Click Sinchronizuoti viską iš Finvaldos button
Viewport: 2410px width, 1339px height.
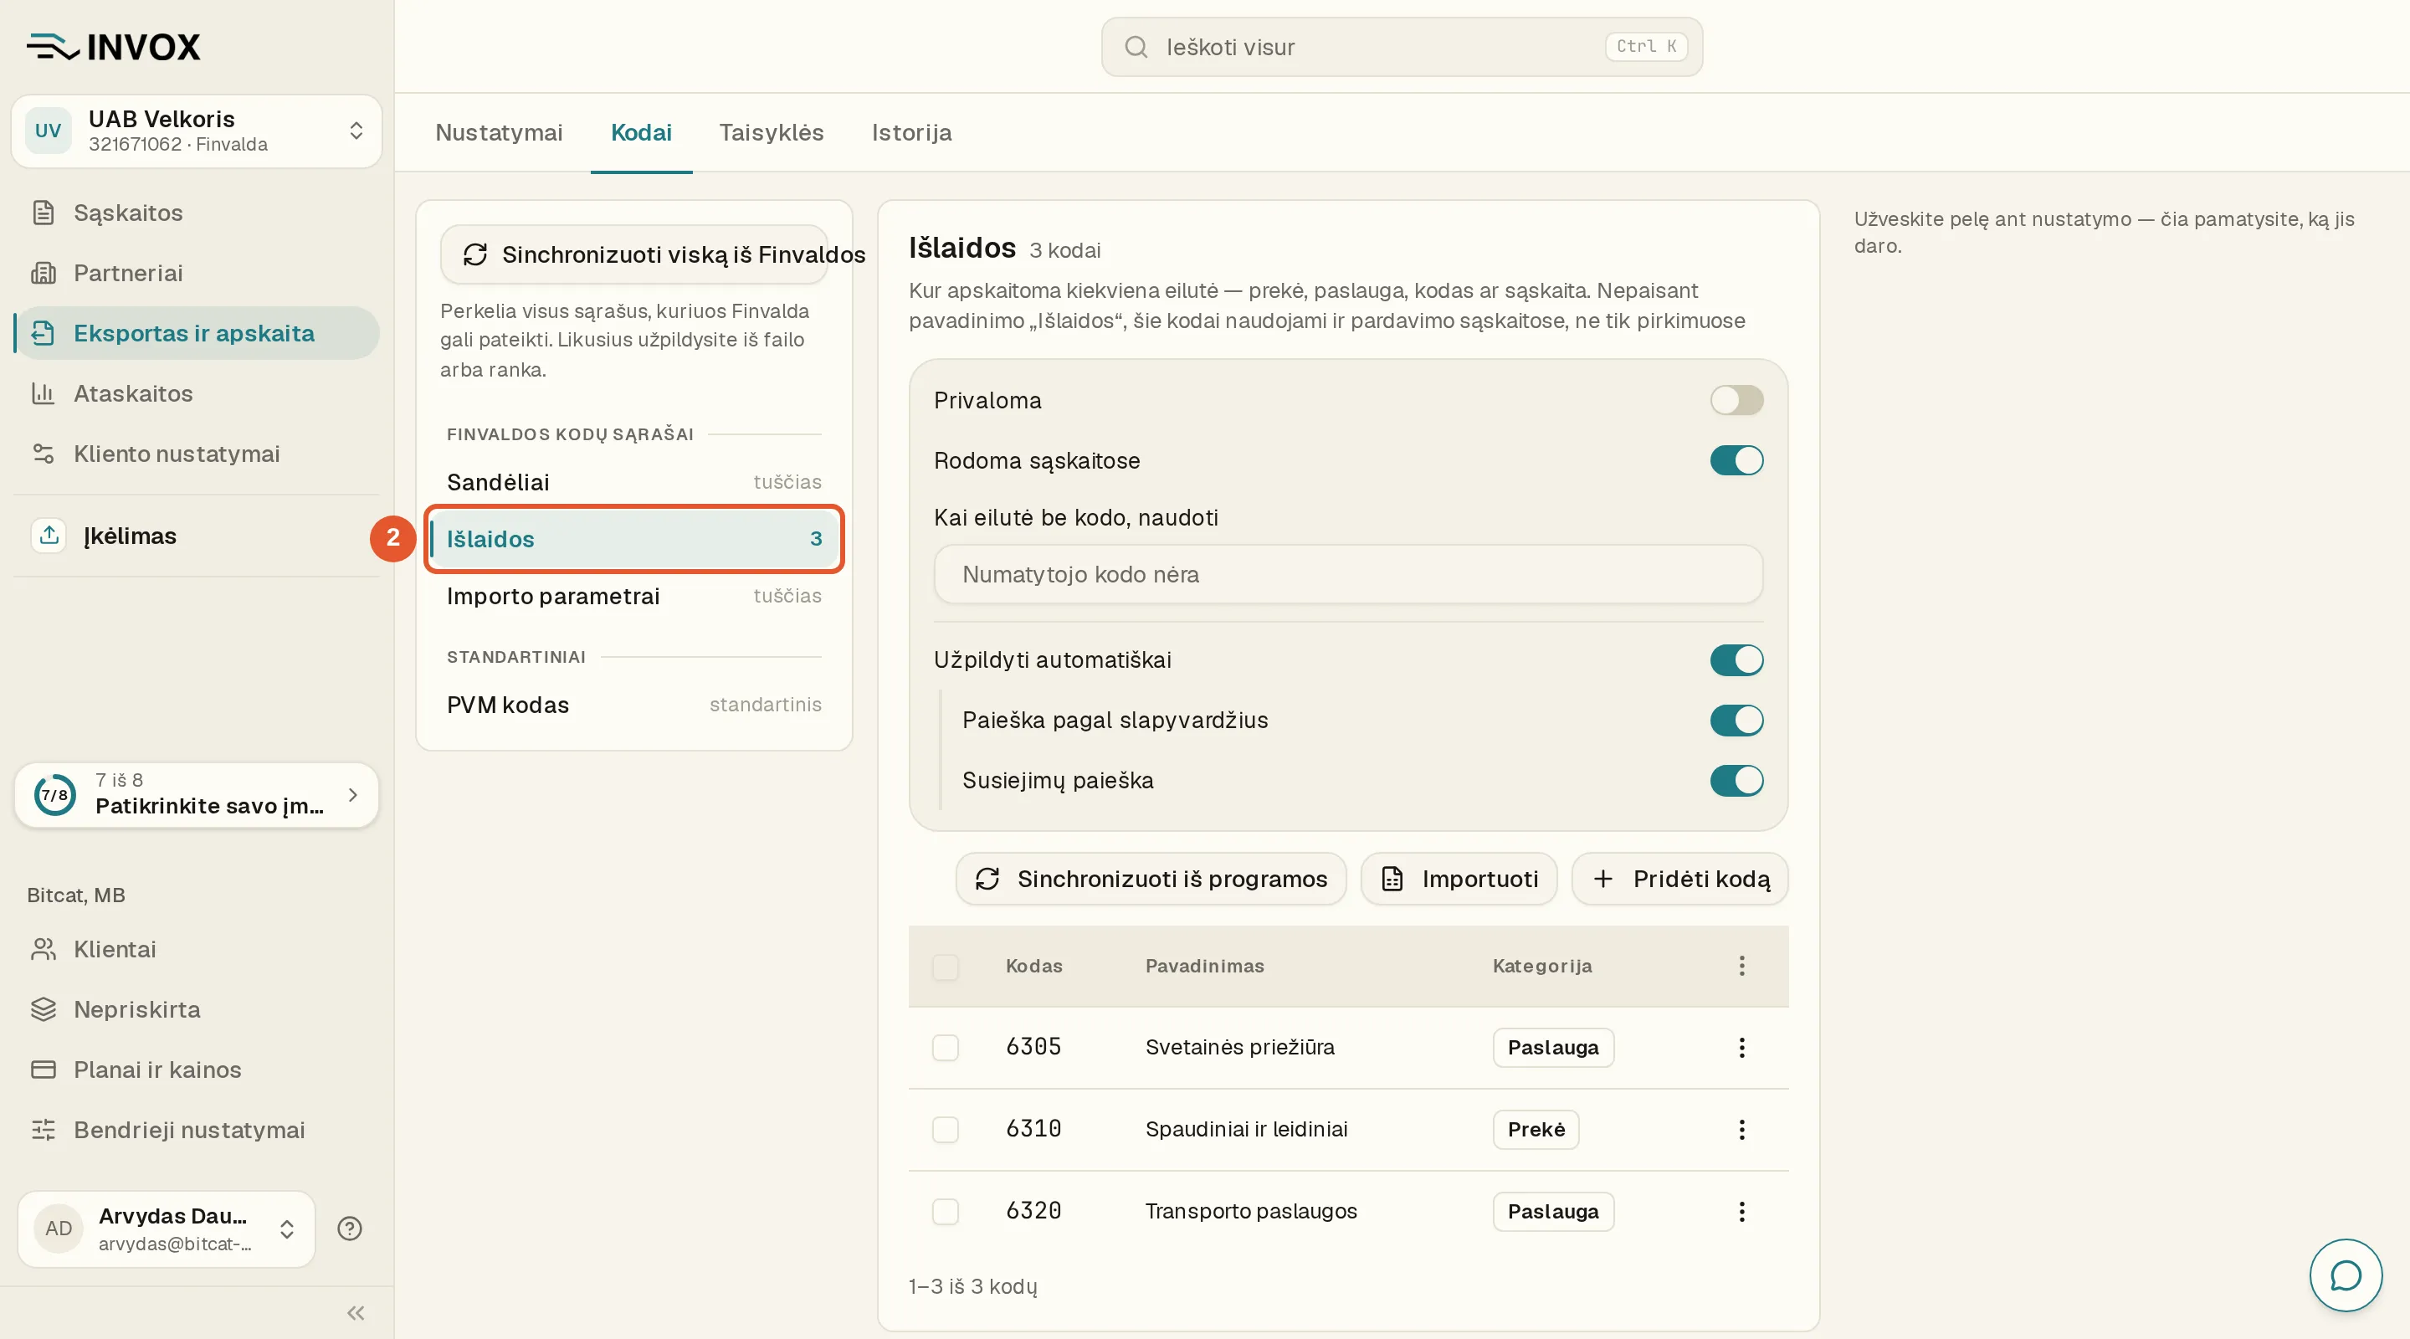pos(634,254)
